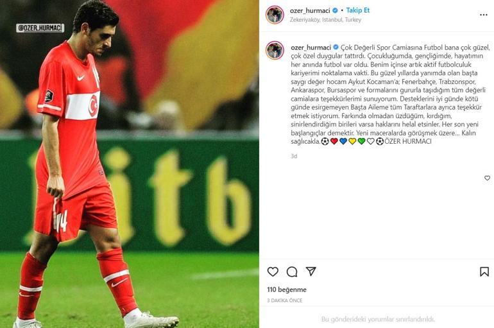Like the caption comment's small heart
This screenshot has width=494, height=328.
[x=487, y=178]
